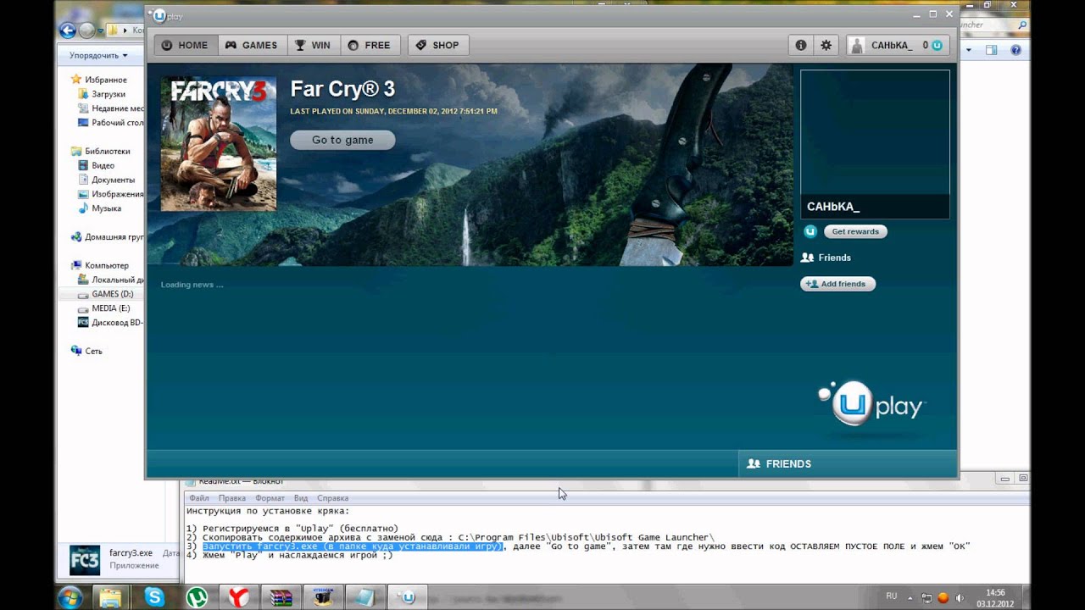Viewport: 1085px width, 610px height.
Task: Select Избранное in Explorer navigation pane
Action: coord(99,80)
